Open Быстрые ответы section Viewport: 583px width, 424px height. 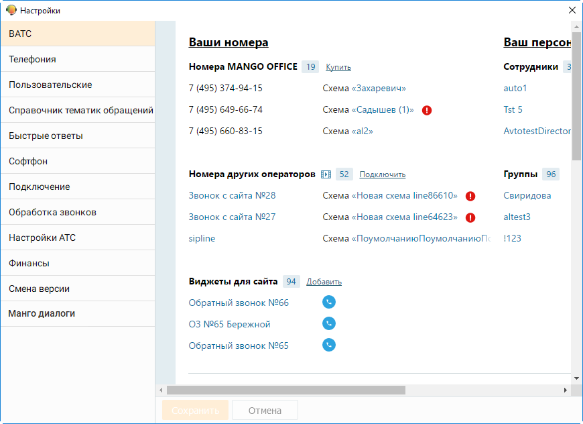click(78, 136)
